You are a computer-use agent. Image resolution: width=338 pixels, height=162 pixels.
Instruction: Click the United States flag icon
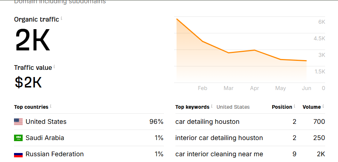coord(18,122)
